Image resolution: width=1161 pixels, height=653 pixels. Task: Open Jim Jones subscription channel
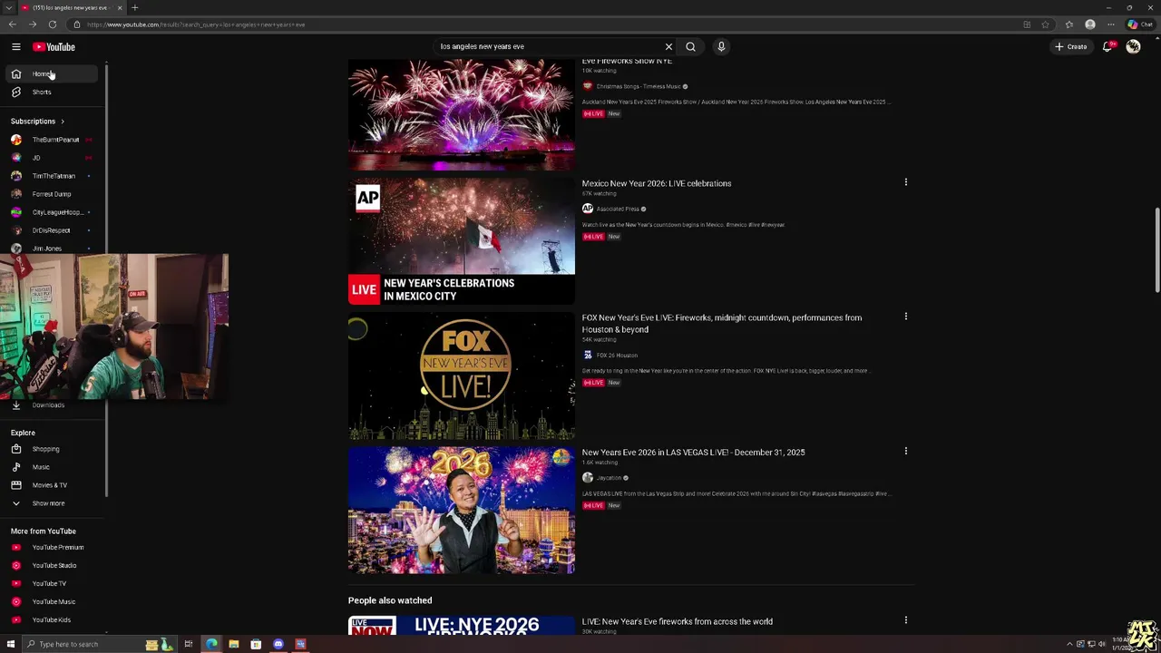click(53, 248)
